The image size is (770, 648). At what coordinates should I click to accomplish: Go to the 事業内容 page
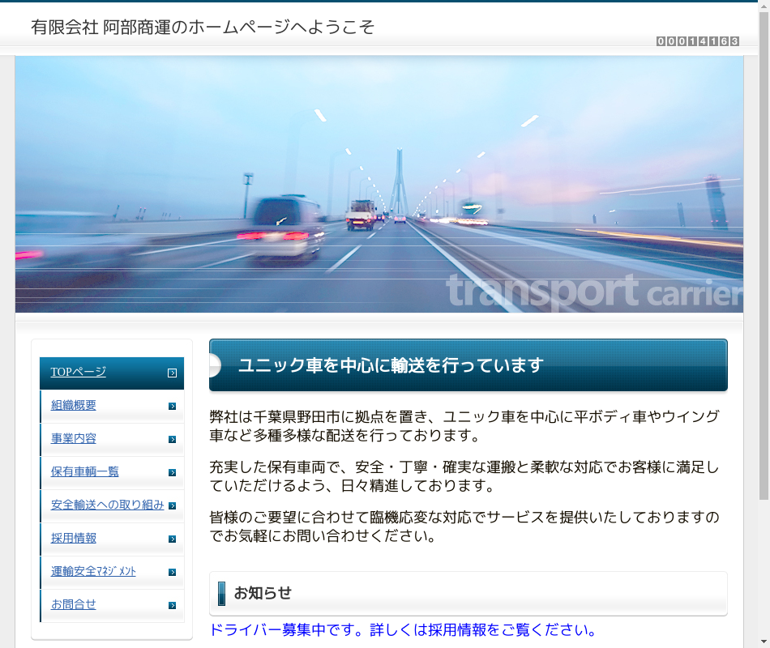(x=74, y=438)
